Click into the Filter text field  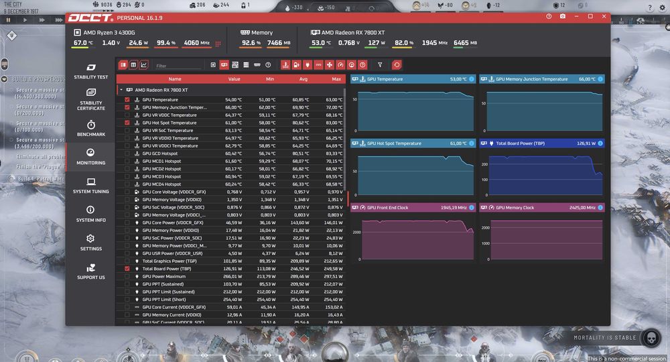178,66
